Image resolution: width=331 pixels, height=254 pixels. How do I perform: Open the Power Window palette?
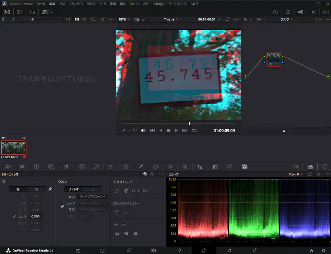pyautogui.click(x=156, y=167)
